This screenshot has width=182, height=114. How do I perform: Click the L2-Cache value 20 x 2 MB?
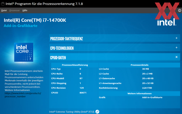coord(147,74)
